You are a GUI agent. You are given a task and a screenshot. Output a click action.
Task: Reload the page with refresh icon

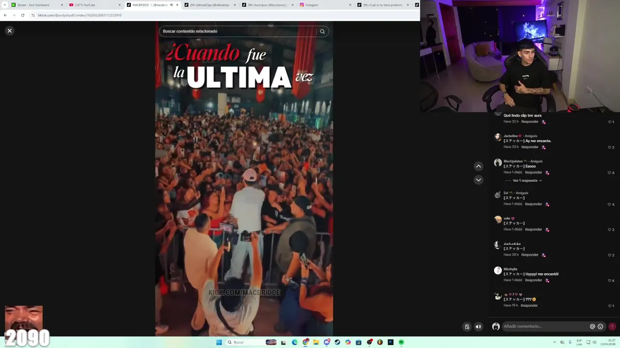coord(22,15)
